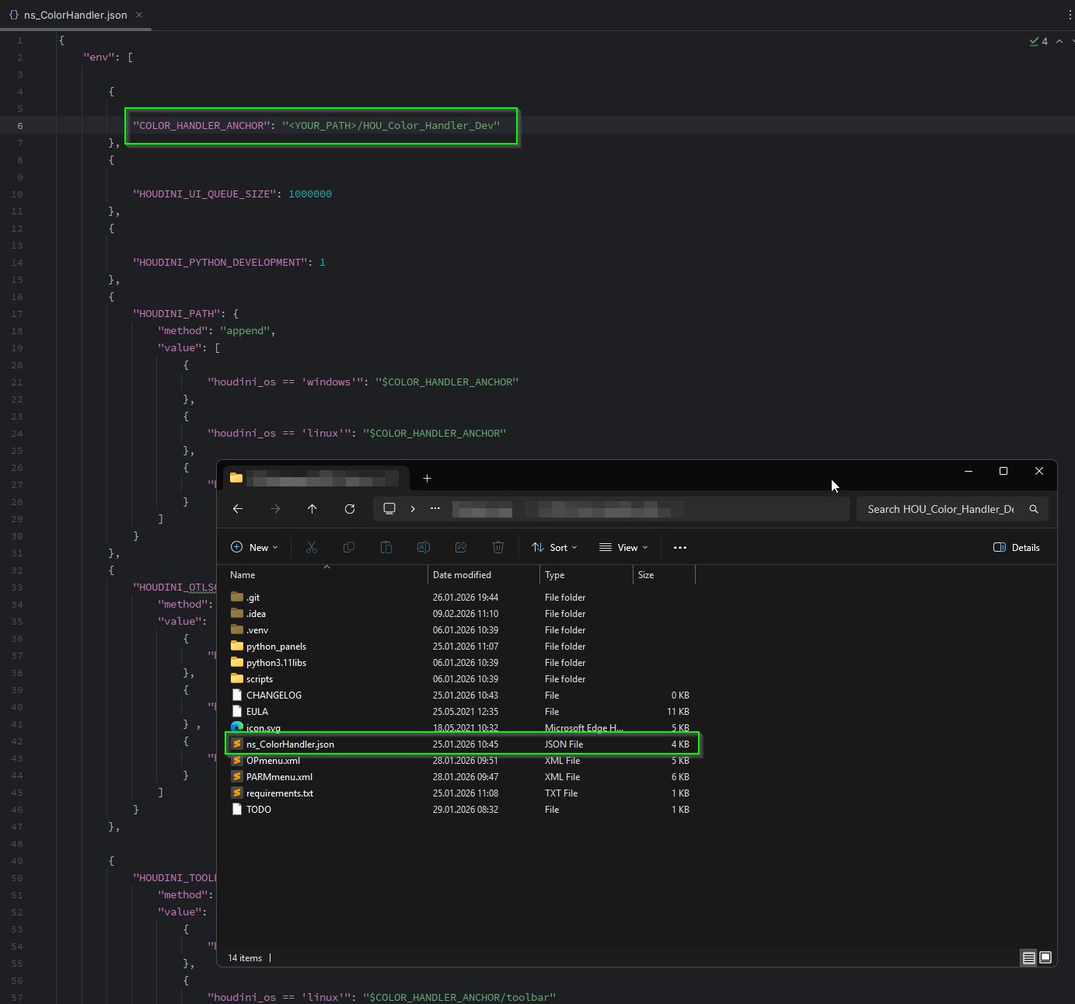Switch to large thumbnails view layout
This screenshot has width=1075, height=1004.
point(1045,957)
